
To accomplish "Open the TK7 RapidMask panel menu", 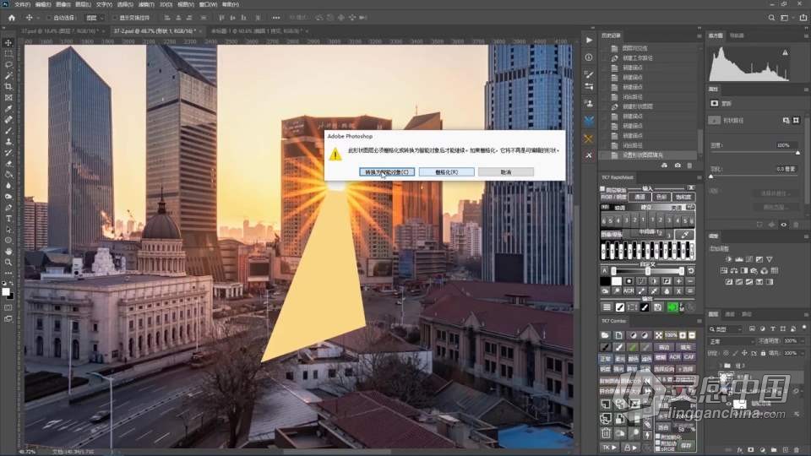I will pyautogui.click(x=699, y=177).
